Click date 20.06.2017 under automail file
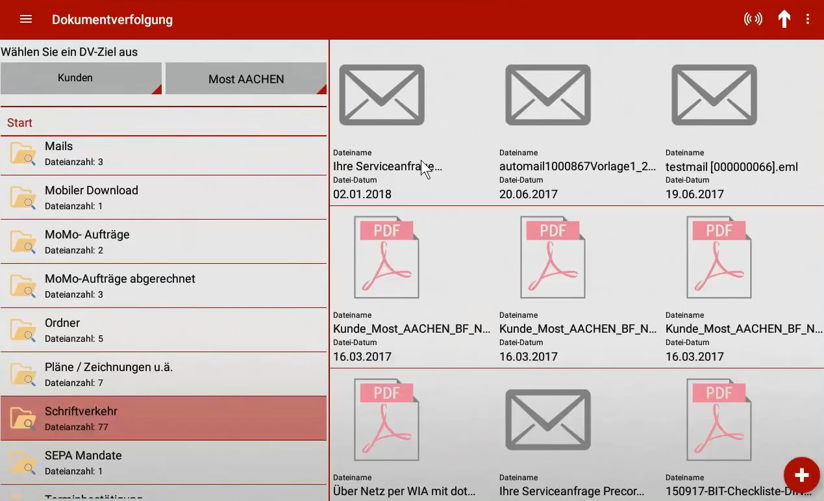Viewport: 824px width, 501px height. coord(529,194)
